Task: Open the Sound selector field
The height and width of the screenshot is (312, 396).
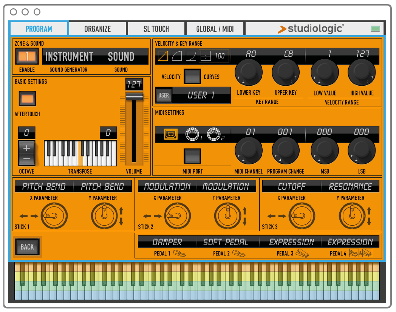Action: 121,57
